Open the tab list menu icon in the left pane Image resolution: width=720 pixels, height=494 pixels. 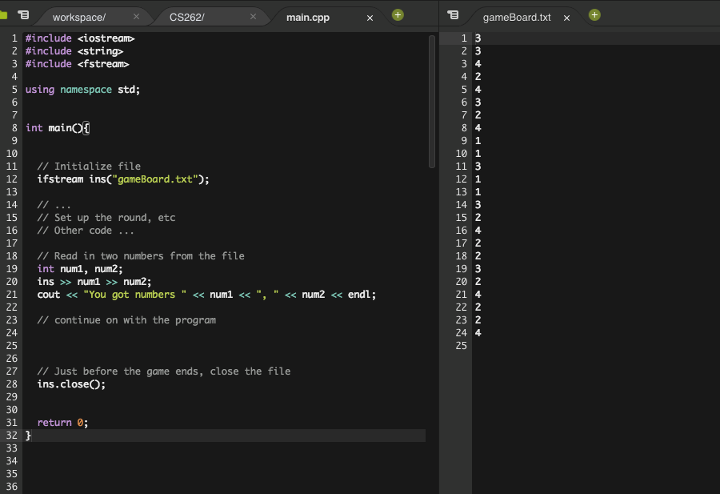(23, 15)
